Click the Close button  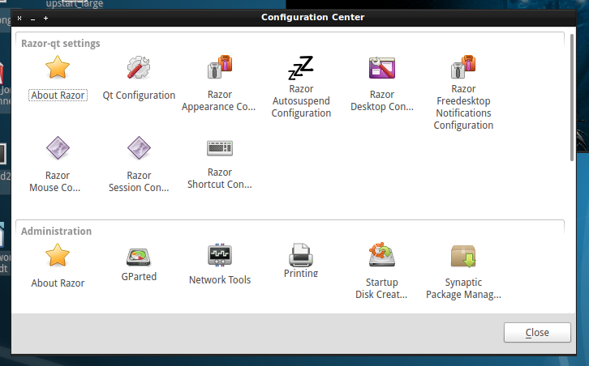coord(537,332)
